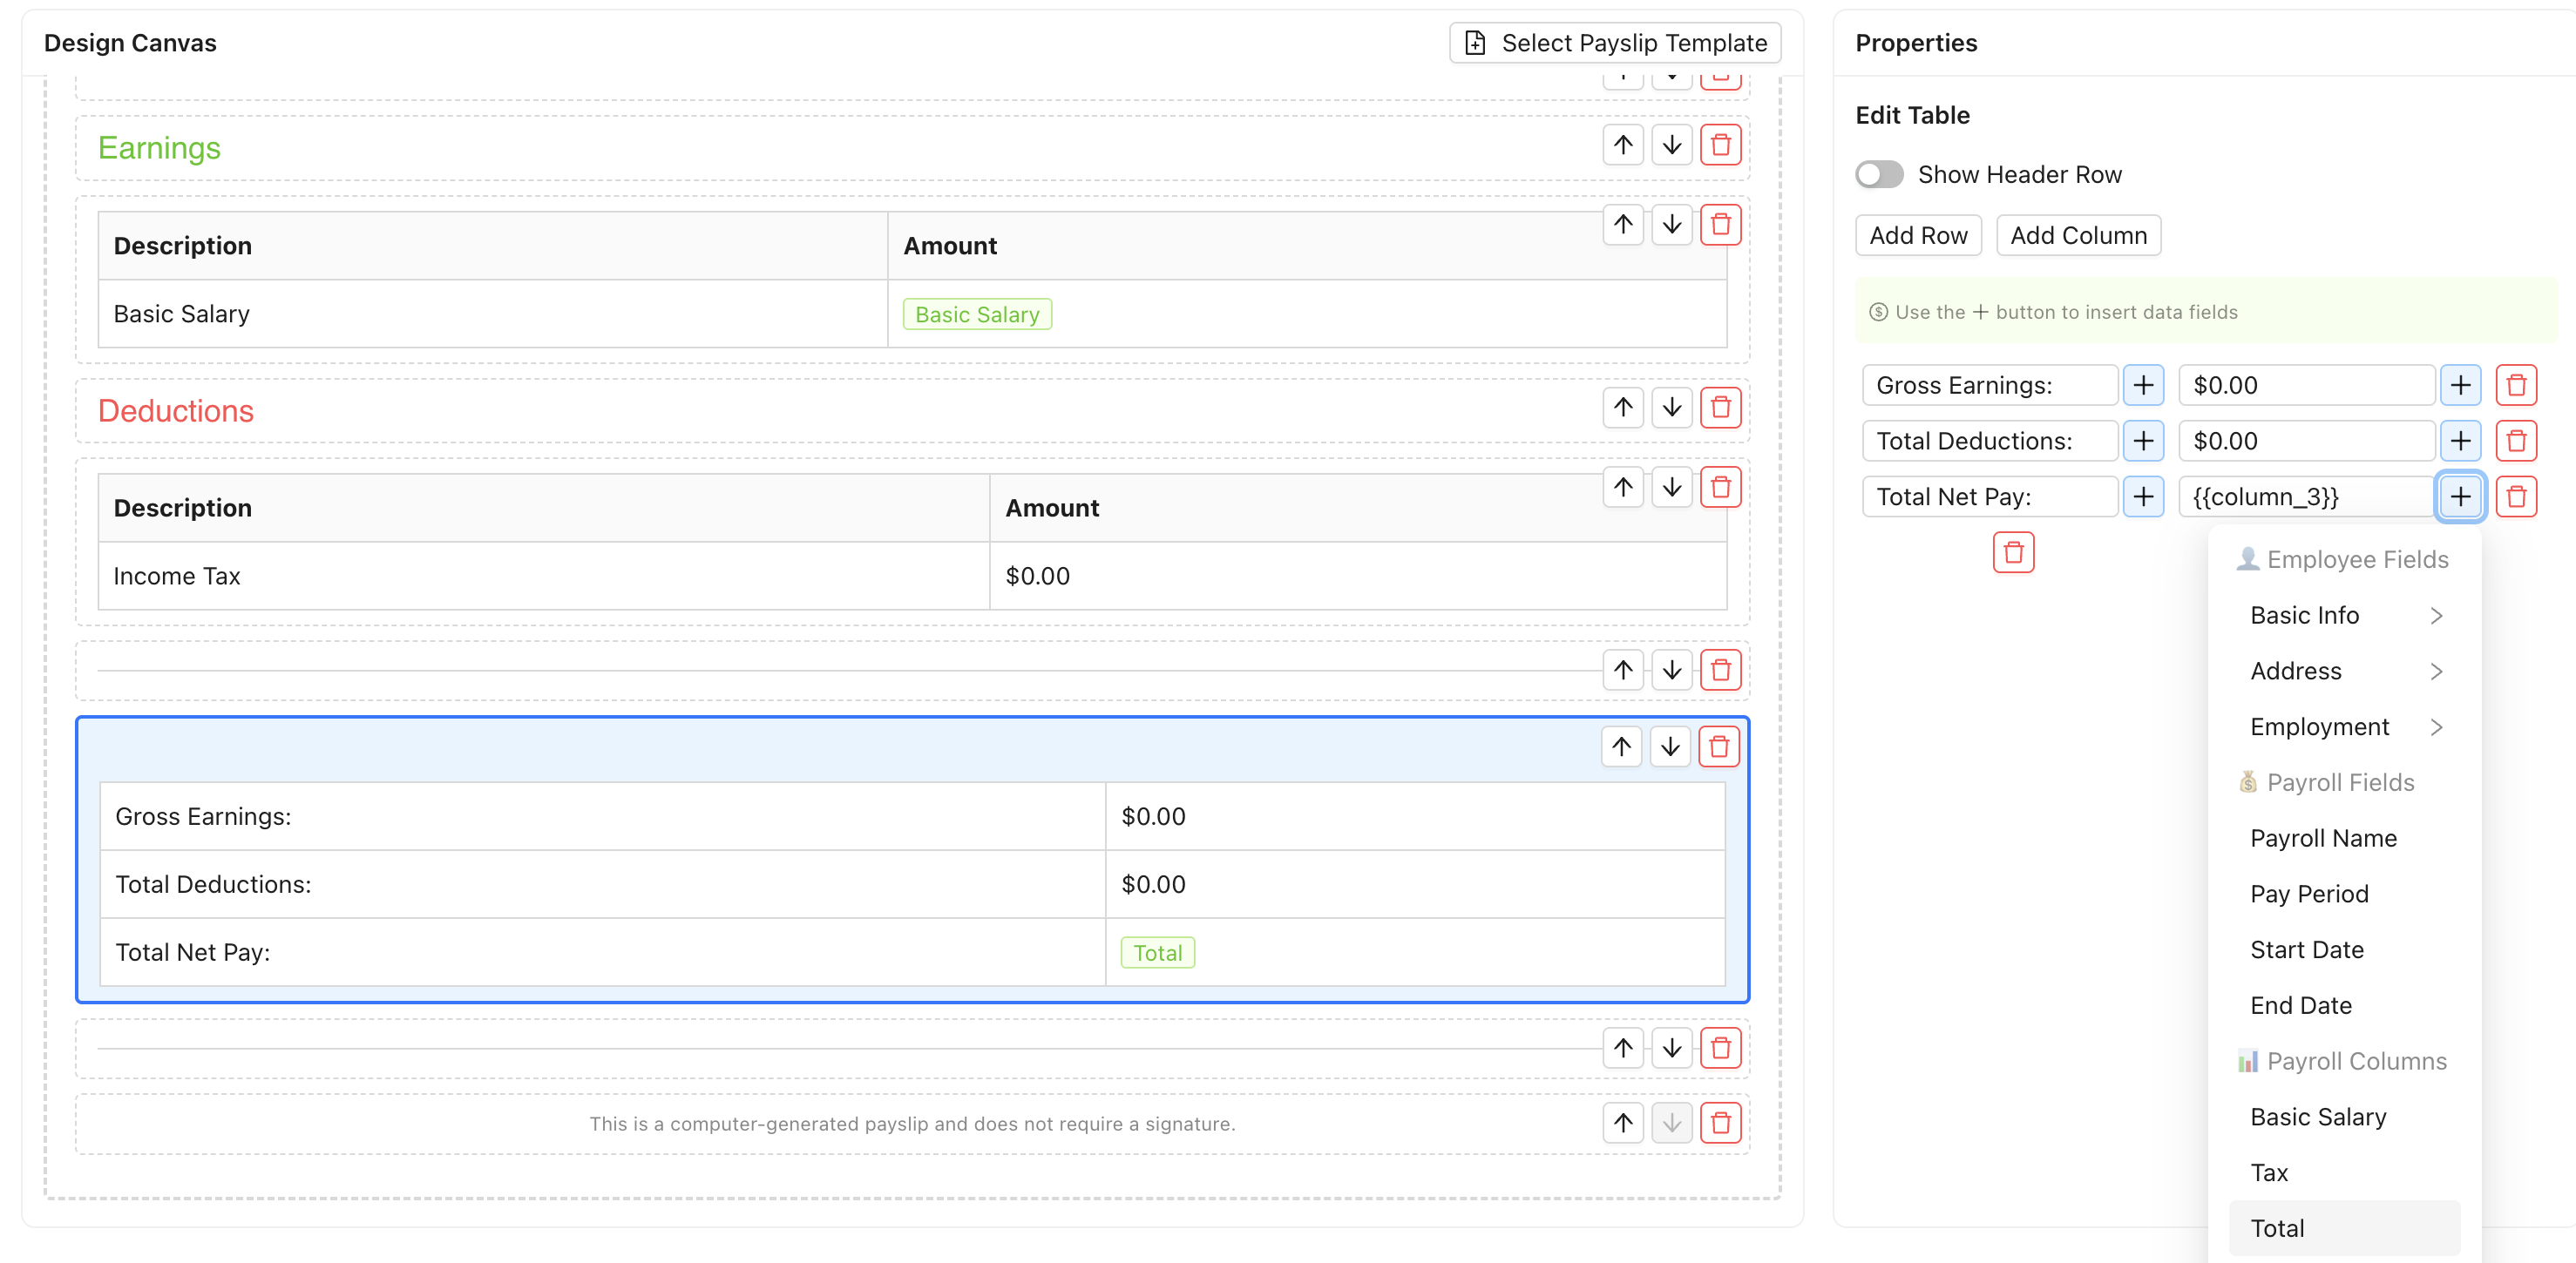
Task: Move selected summary table block up
Action: [x=1621, y=746]
